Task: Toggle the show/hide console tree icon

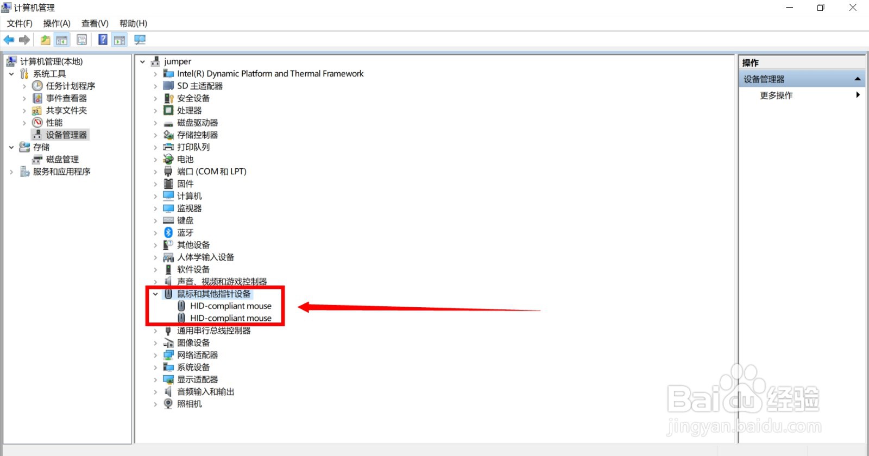Action: [x=62, y=40]
